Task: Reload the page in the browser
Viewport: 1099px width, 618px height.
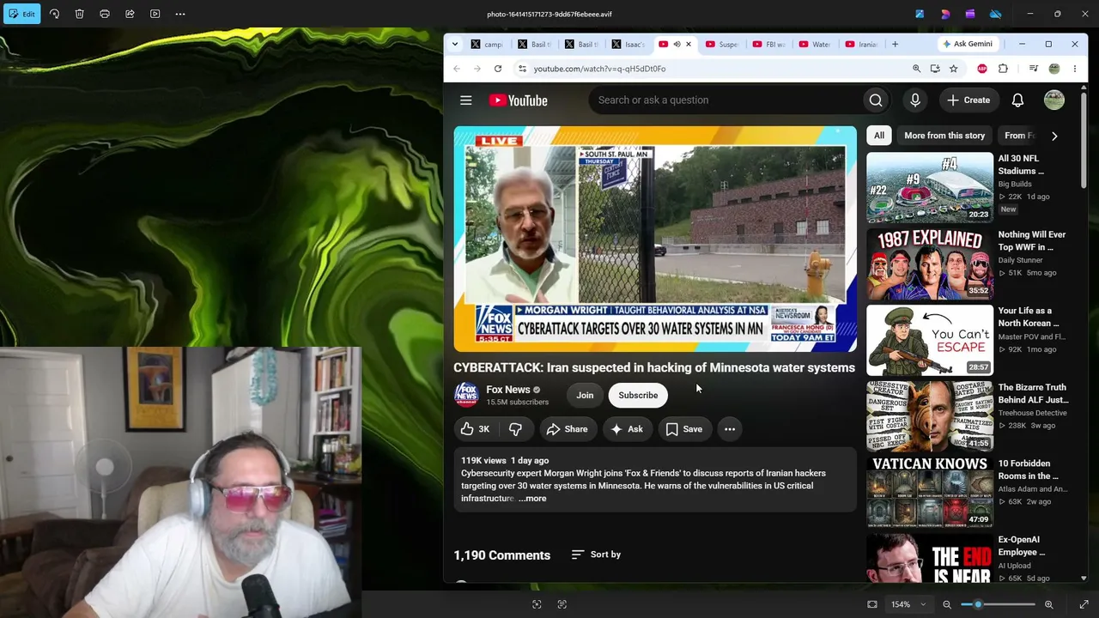Action: 498,69
